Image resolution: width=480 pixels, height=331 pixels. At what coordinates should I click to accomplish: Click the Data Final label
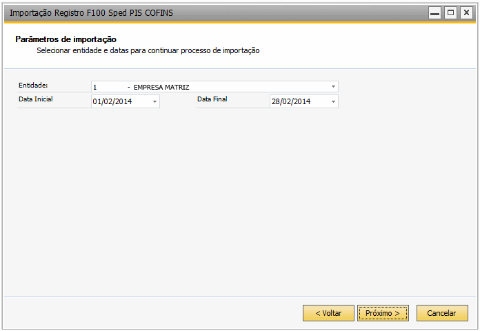pyautogui.click(x=212, y=99)
